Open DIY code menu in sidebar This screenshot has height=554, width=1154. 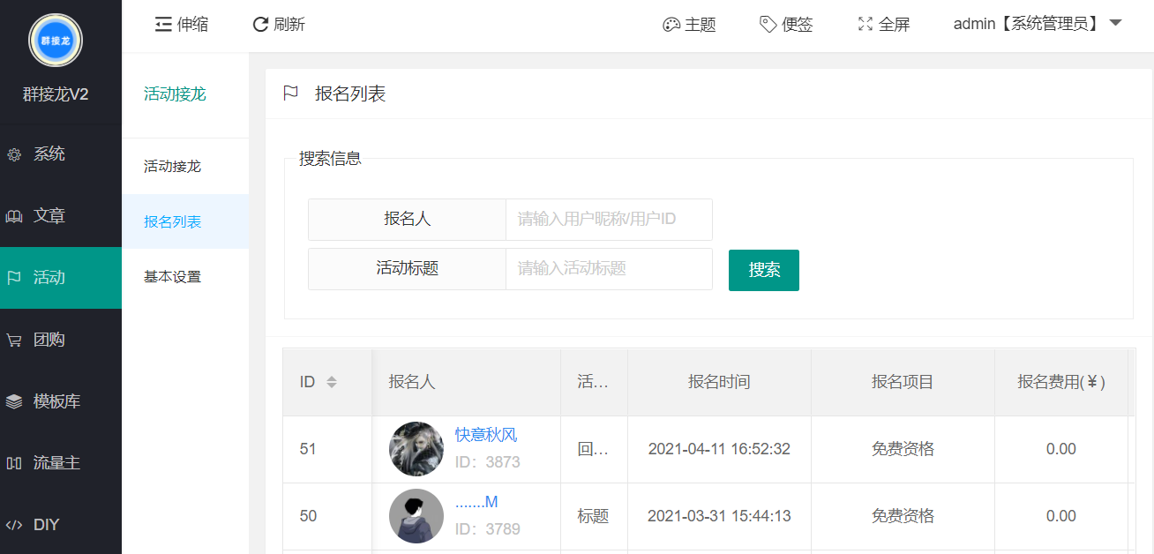pyautogui.click(x=61, y=525)
